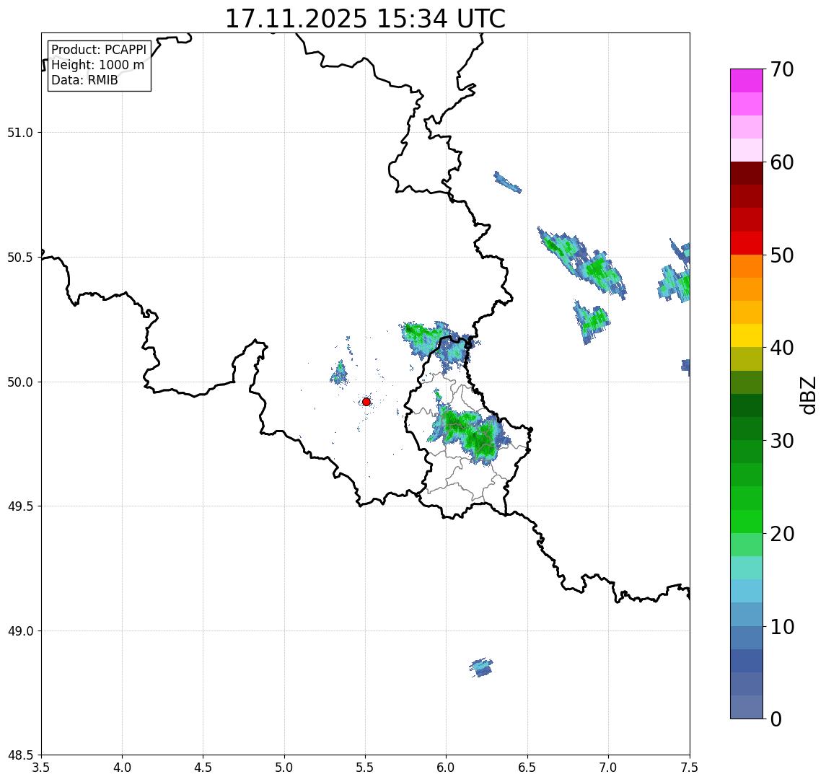Screen dimensions: 826x782
Task: Click the bright red colorbar segment just above 50 dBZ
Action: (x=747, y=243)
